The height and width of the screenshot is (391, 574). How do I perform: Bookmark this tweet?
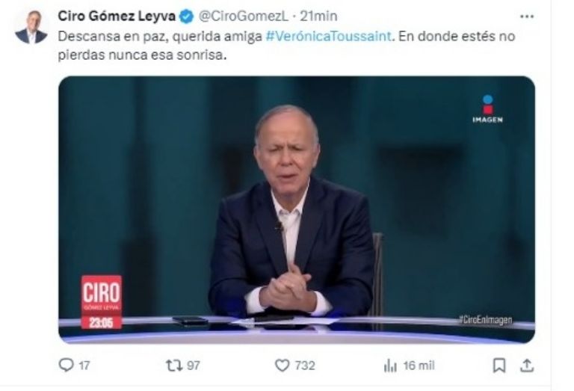coord(499,366)
